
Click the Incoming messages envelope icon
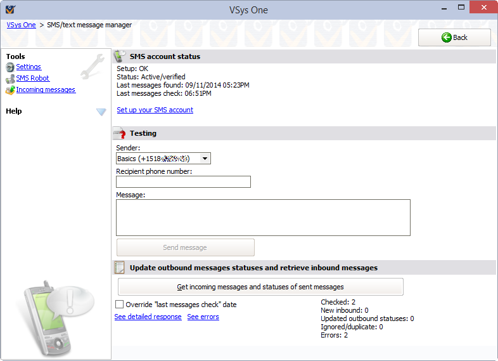click(10, 90)
